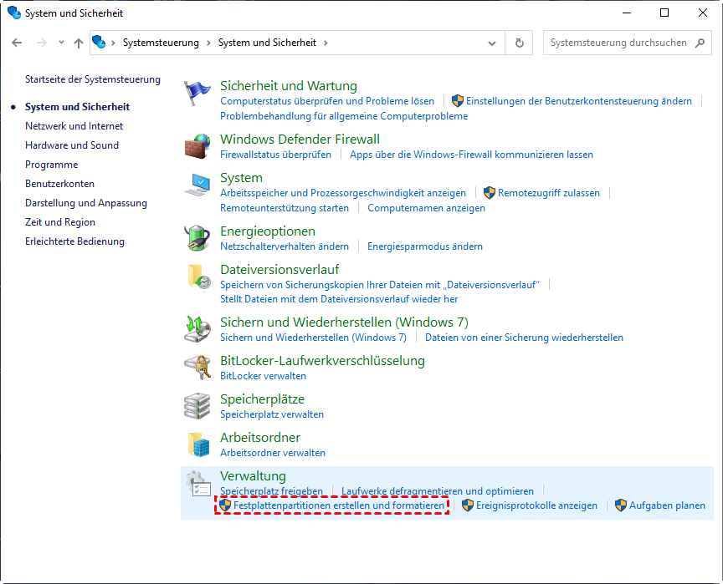
Task: Click the Systemsteuerung durchsuchen search field
Action: pyautogui.click(x=619, y=43)
